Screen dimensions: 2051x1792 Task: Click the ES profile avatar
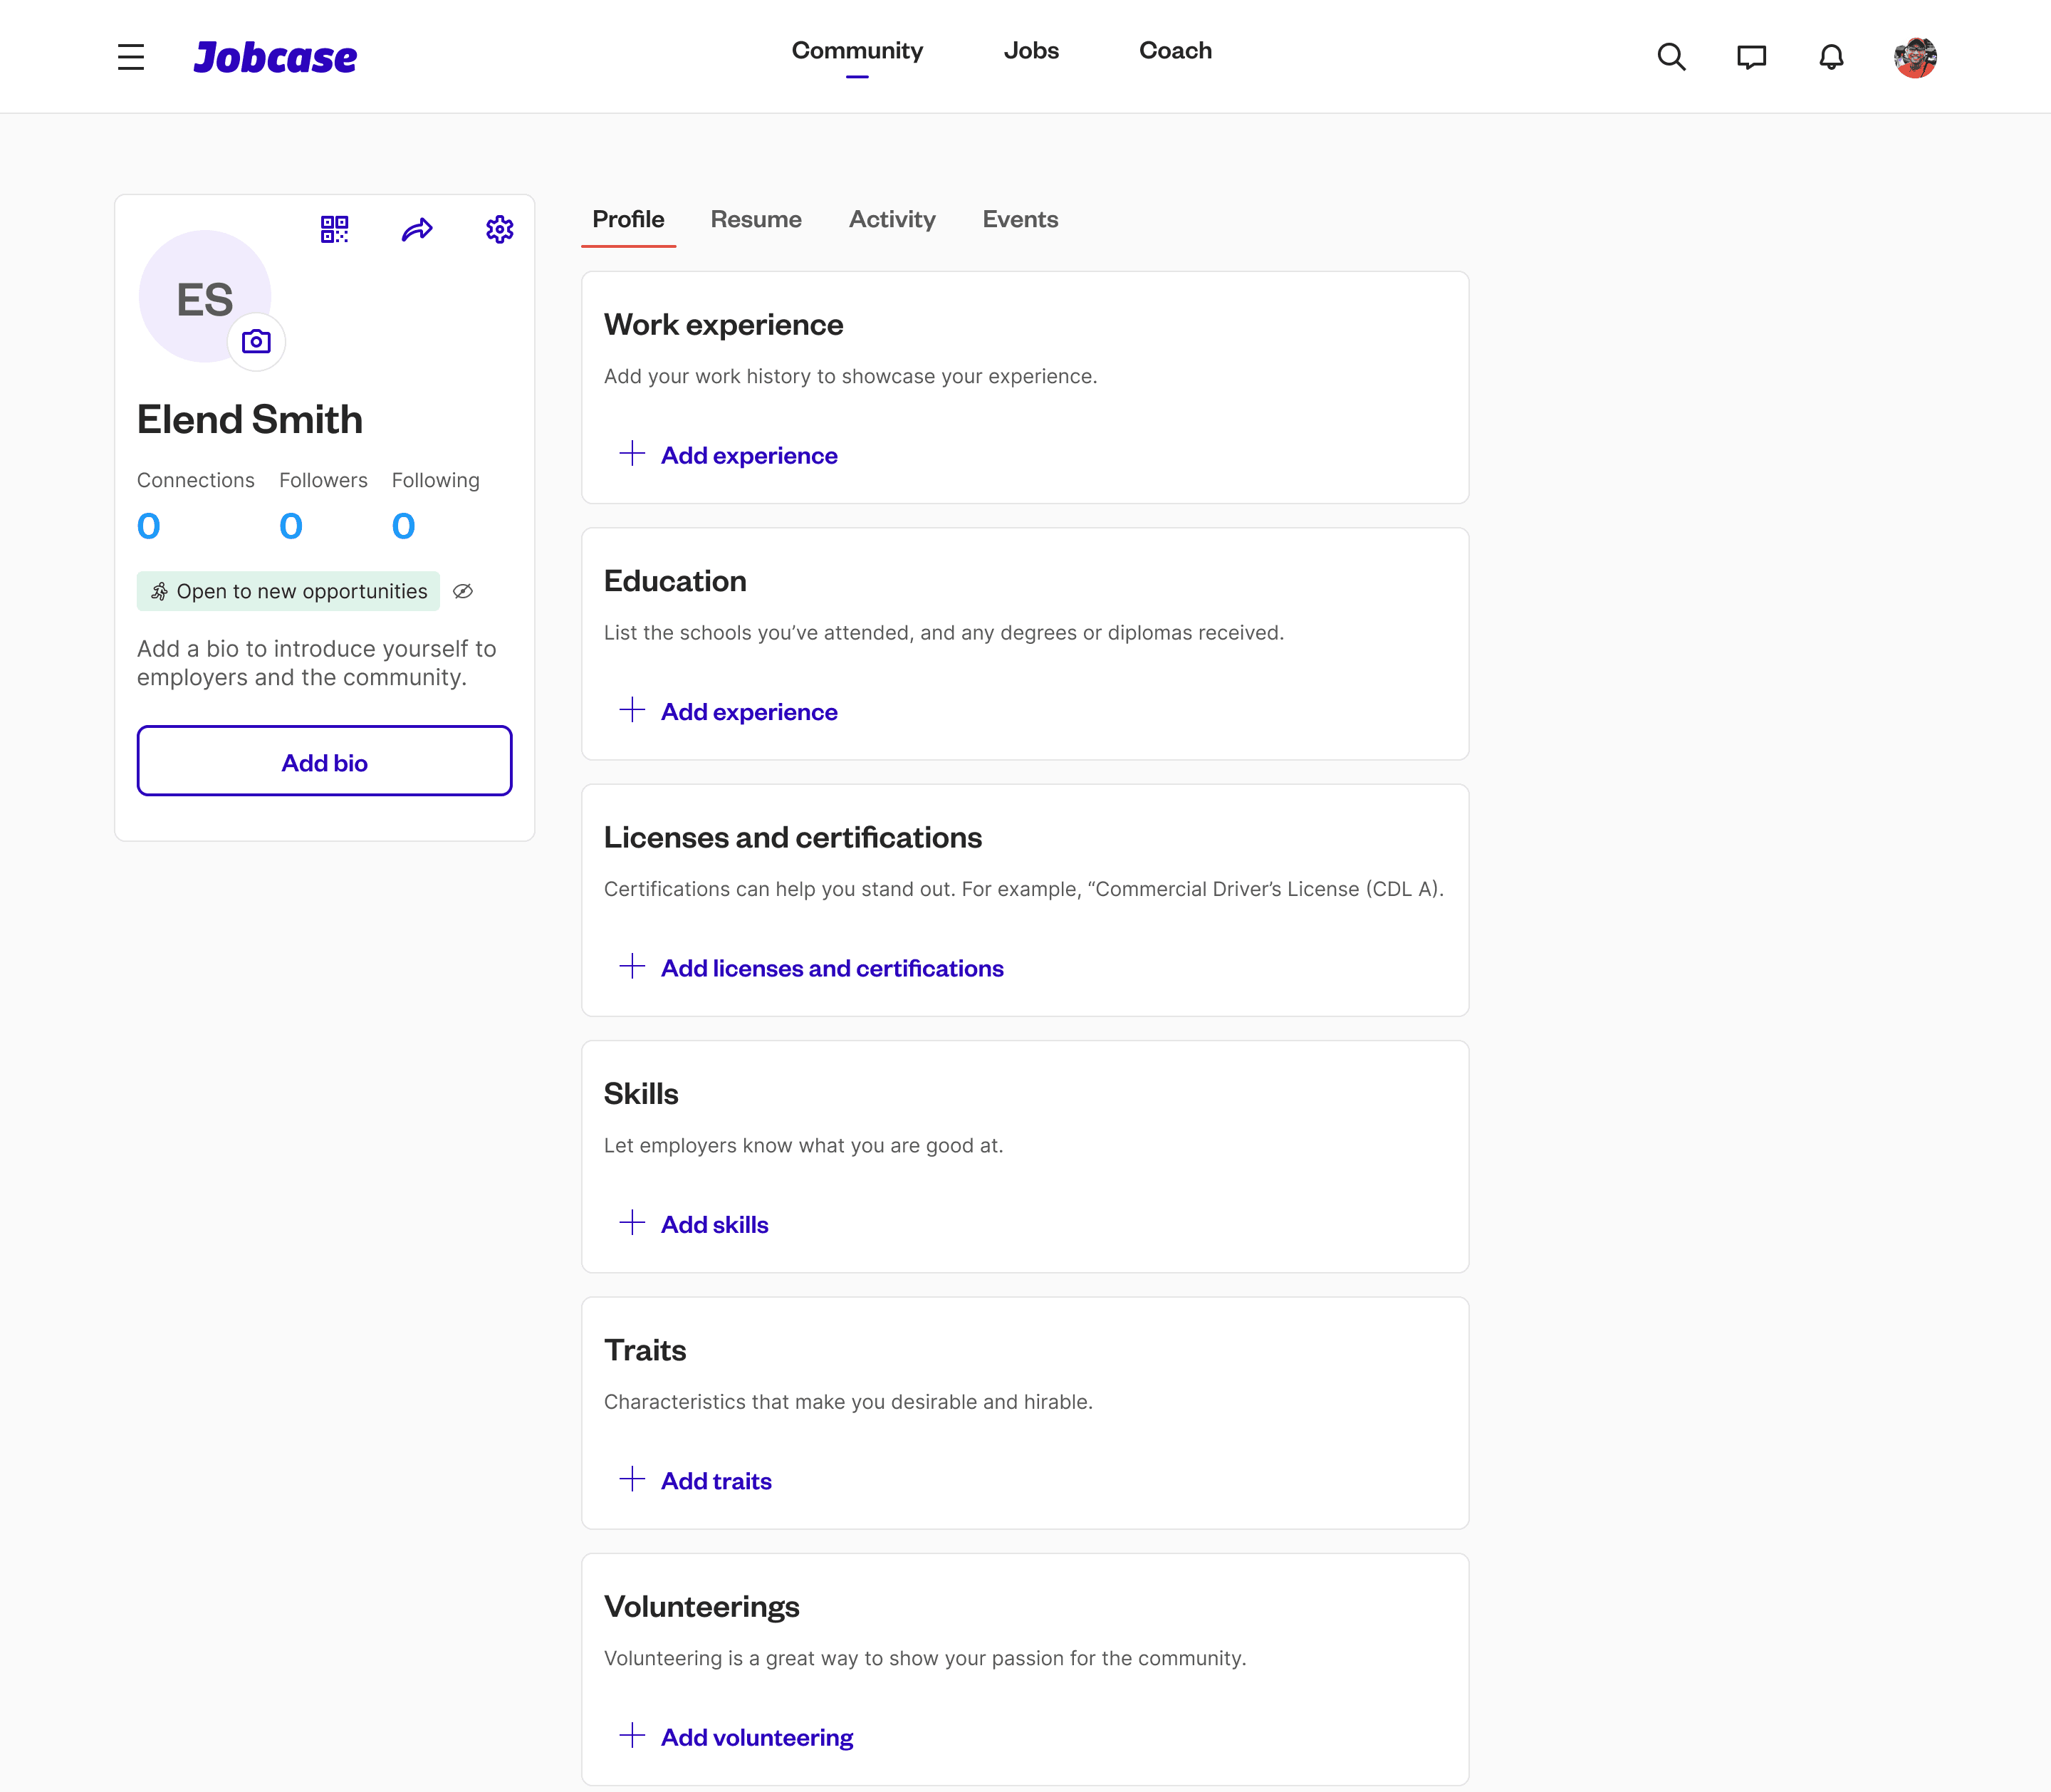click(x=205, y=297)
